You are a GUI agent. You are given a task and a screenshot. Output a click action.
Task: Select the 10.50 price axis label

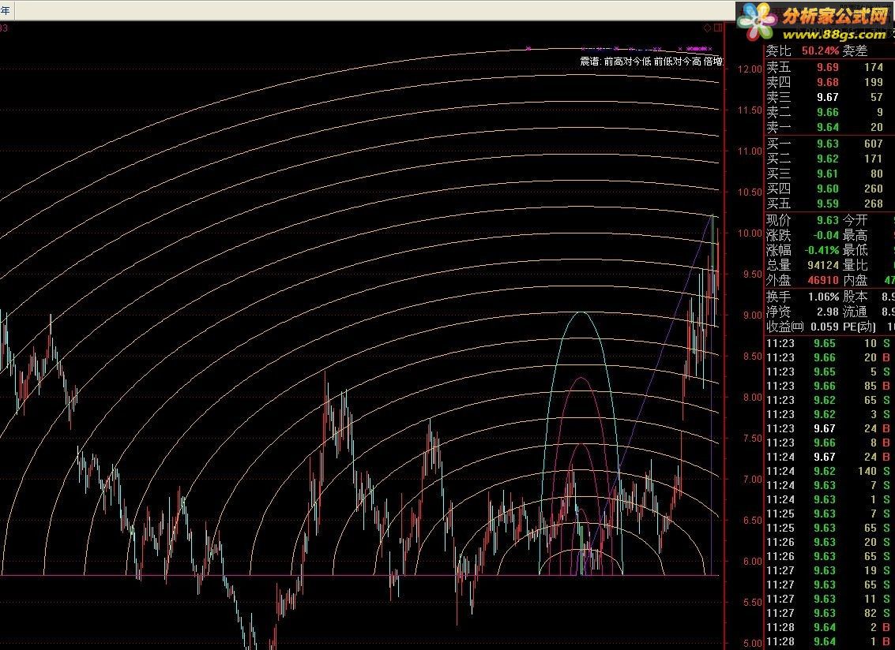click(x=750, y=192)
